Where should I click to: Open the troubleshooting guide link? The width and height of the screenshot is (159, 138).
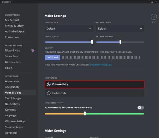101,65
